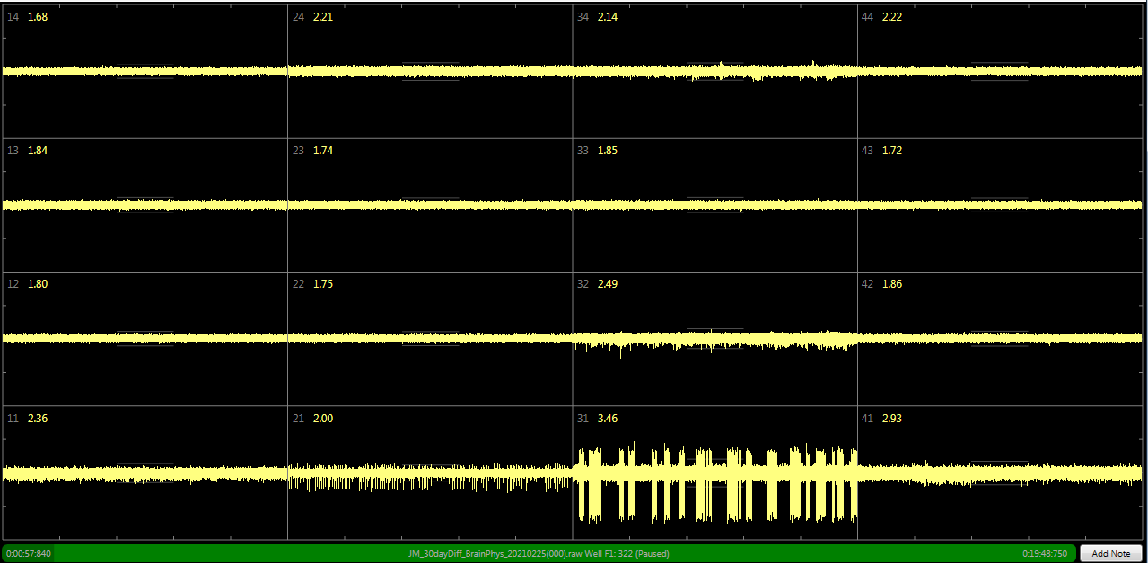This screenshot has width=1148, height=563.
Task: Click electrode 33 waveform panel
Action: pyautogui.click(x=714, y=204)
